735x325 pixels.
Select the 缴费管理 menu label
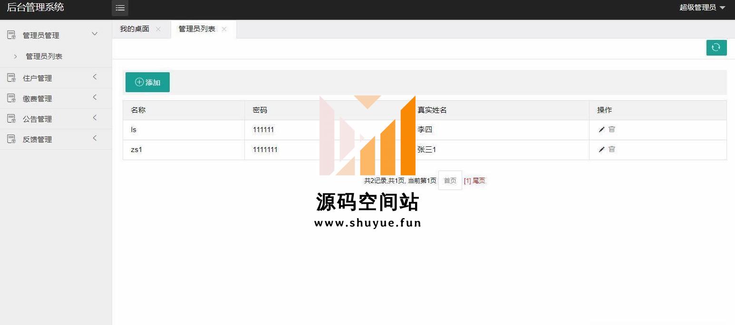coord(38,98)
